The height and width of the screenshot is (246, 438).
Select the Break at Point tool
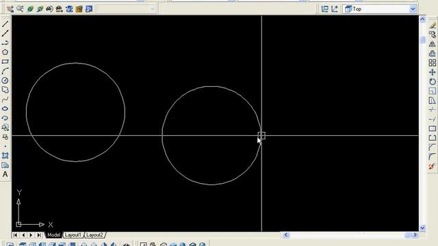tap(433, 128)
